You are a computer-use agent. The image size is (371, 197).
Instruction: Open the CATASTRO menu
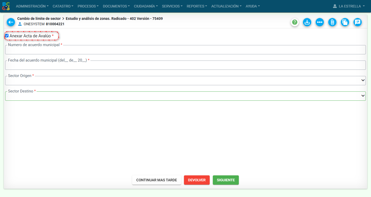(63, 6)
